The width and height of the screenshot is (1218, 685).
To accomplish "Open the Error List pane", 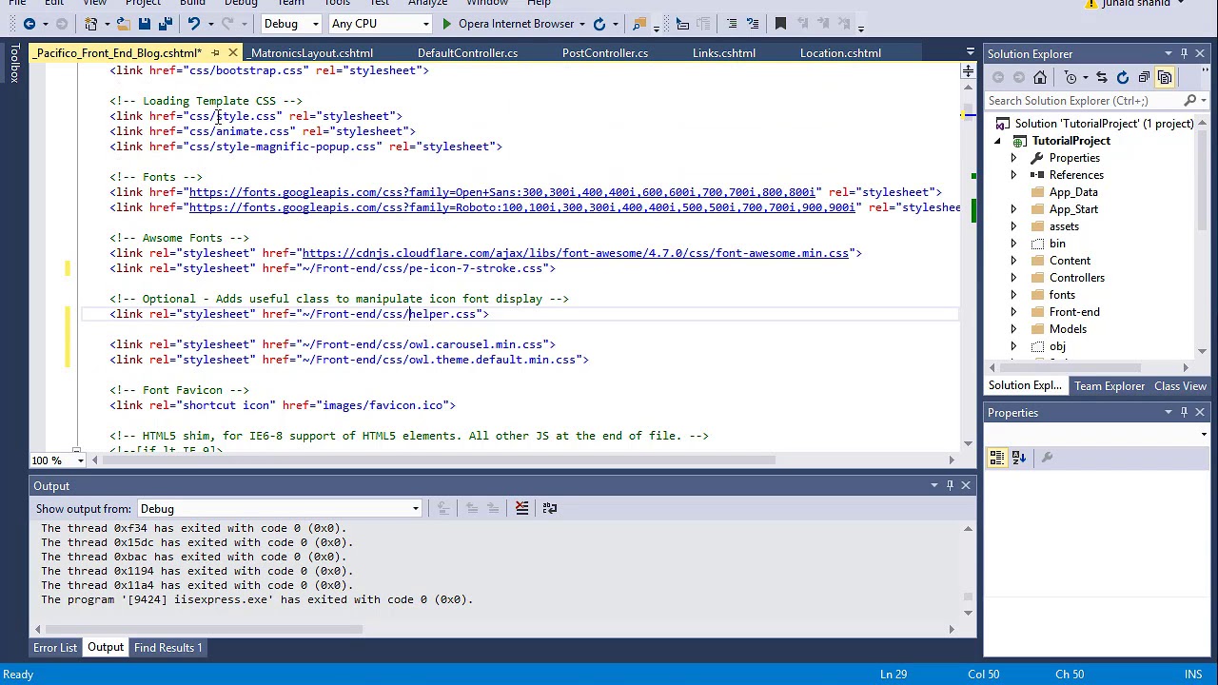I will 54,647.
